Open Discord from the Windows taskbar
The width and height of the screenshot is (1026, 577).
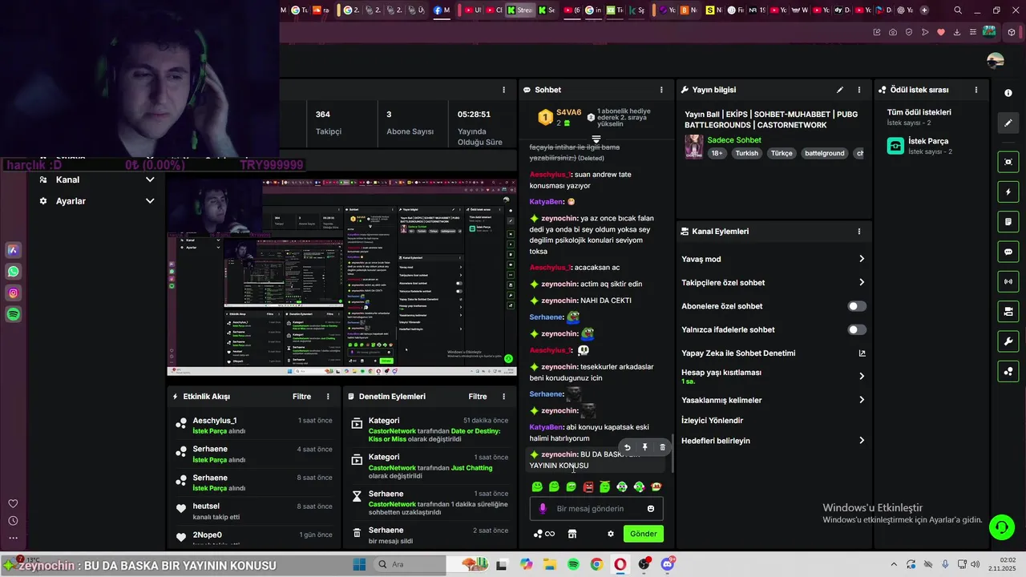tap(668, 565)
